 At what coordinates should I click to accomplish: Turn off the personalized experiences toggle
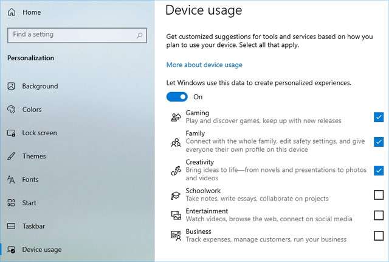(x=177, y=97)
